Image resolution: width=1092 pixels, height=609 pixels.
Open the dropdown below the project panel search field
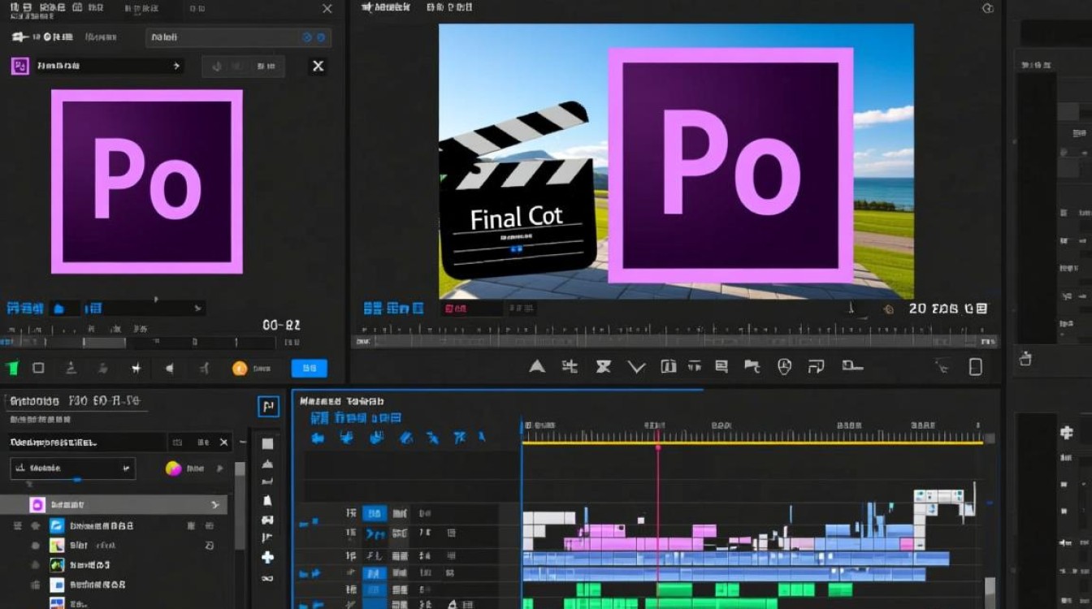(x=73, y=469)
